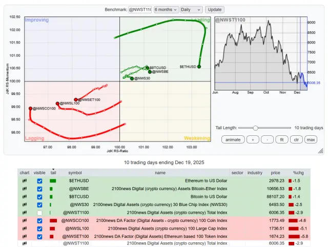Click the $ETHUSD head point on graph
This screenshot has height=247, width=328.
click(199, 67)
